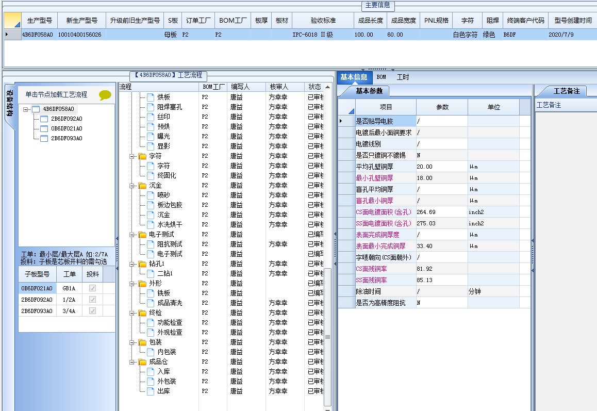Click the page icon beside 水洗烘干
597x411 pixels.
pos(151,225)
